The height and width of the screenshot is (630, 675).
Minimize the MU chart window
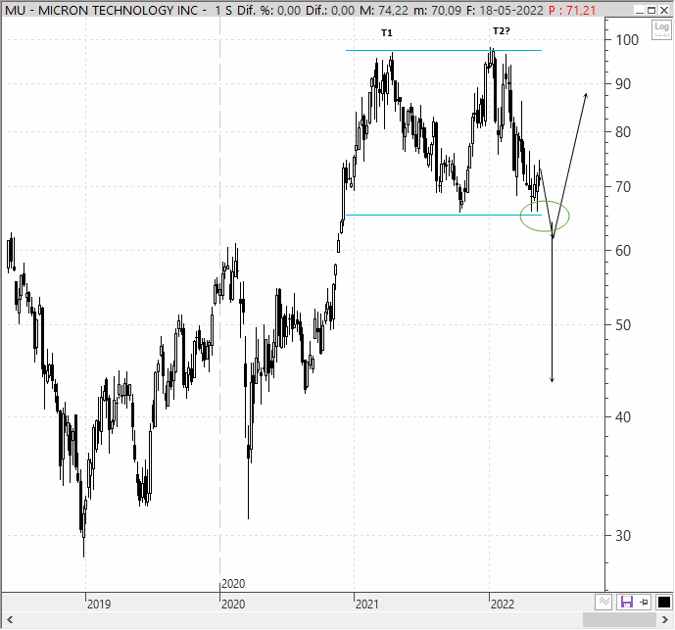coord(640,10)
